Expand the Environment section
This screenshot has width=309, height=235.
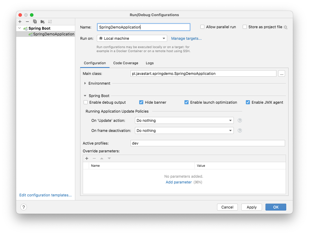click(85, 84)
